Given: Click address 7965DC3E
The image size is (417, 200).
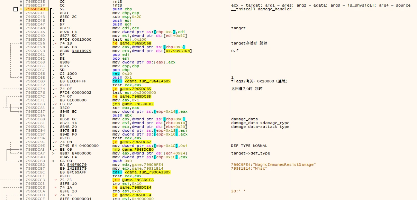Looking at the screenshot, I should (35, 2).
